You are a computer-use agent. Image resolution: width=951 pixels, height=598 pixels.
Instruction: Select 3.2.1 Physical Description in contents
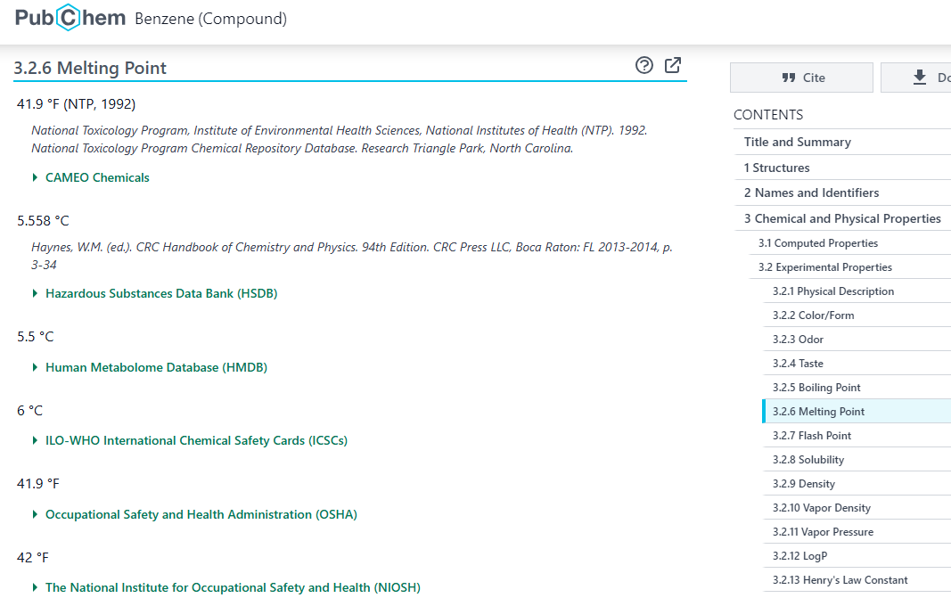coord(833,291)
